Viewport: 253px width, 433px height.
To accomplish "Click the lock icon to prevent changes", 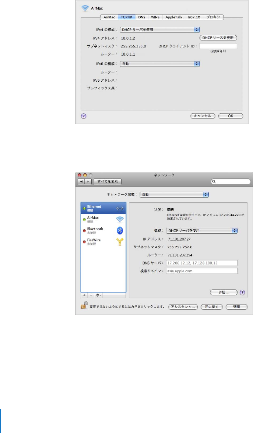I will point(84,305).
